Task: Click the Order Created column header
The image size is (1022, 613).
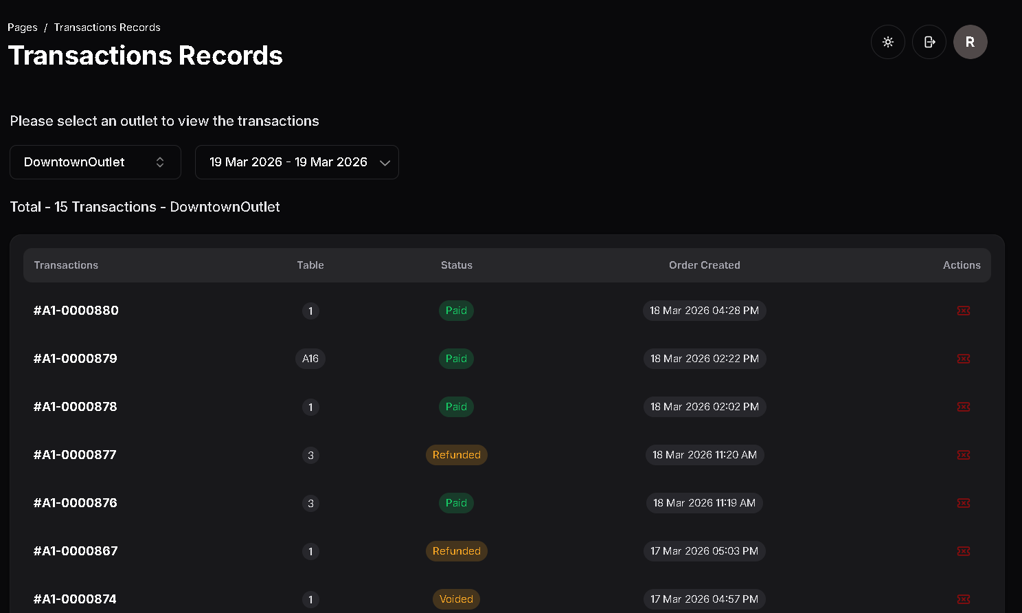Action: tap(704, 265)
